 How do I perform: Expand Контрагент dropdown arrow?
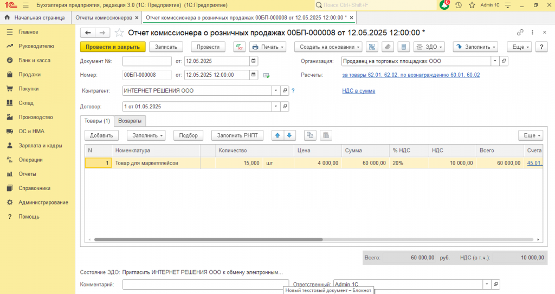[276, 90]
